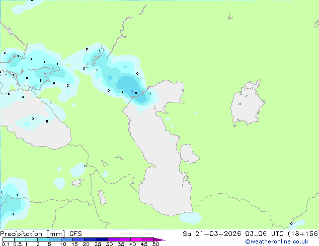Click the '0.1' legend scale label
The width and height of the screenshot is (319, 246).
(x=6, y=244)
